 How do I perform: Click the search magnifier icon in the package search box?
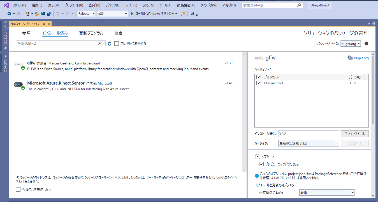tap(100, 44)
